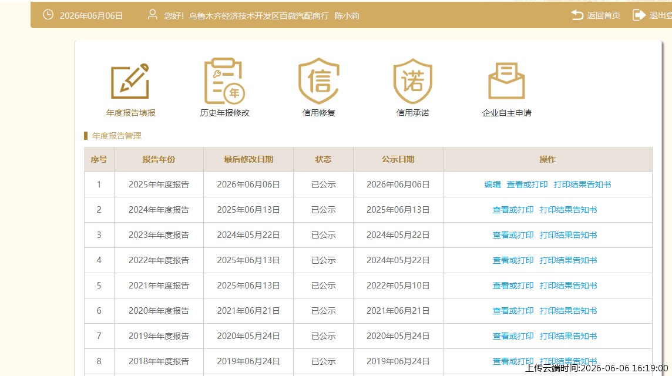Screen dimensions: 672x376
Task: Open the 历史年报修改 clipboard icon
Action: point(224,81)
